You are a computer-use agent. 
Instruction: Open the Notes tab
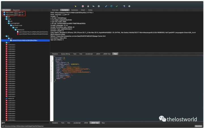(x=90, y=10)
